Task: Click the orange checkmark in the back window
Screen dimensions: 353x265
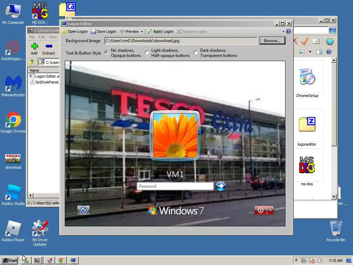Action: (305, 41)
